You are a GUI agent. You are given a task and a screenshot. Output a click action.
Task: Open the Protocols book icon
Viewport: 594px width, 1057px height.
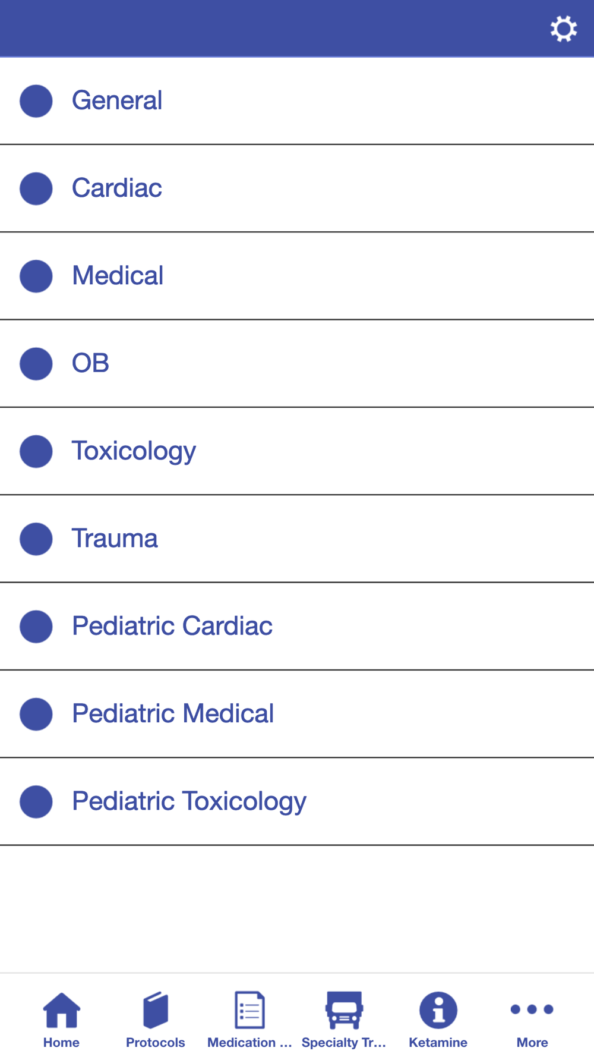(x=156, y=1009)
